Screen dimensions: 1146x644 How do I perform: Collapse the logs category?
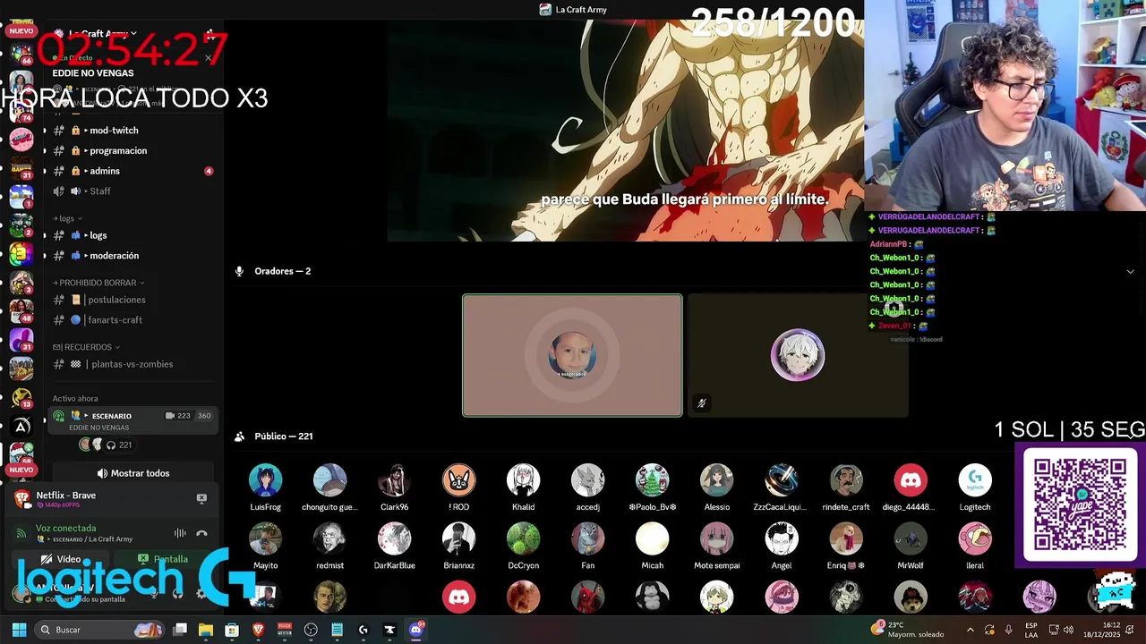(67, 218)
